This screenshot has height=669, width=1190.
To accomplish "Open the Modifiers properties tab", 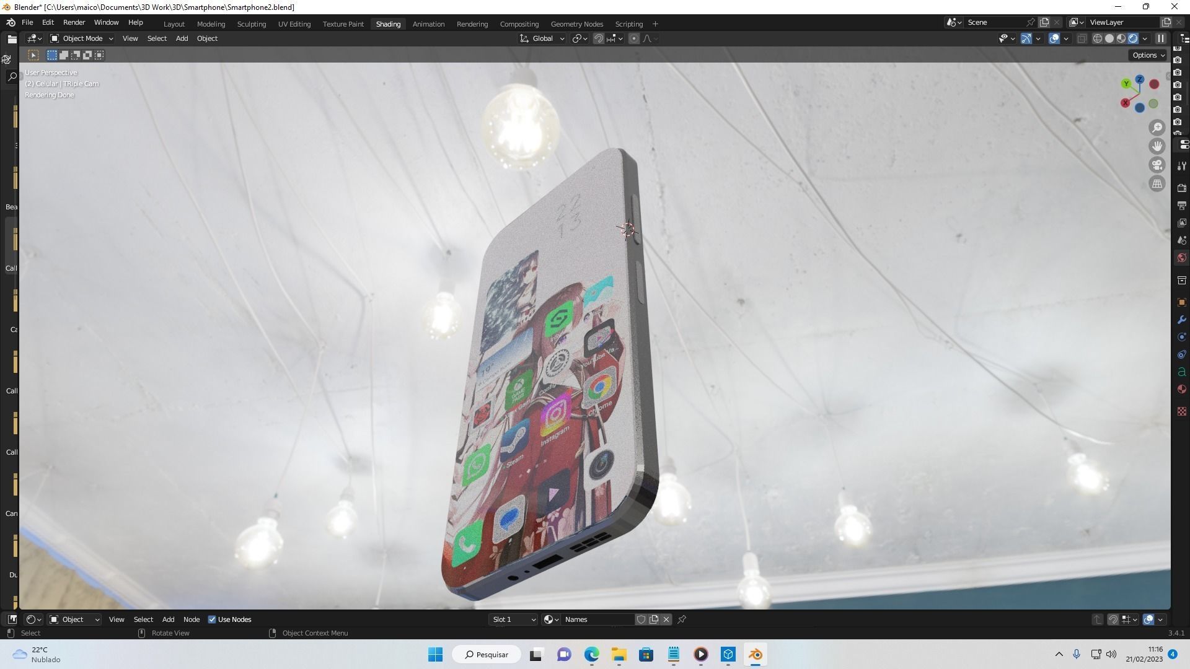I will click(x=1182, y=320).
